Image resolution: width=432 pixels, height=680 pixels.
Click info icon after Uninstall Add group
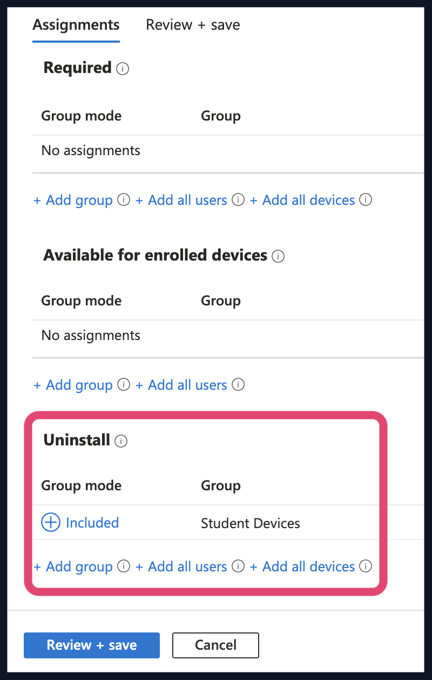124,566
